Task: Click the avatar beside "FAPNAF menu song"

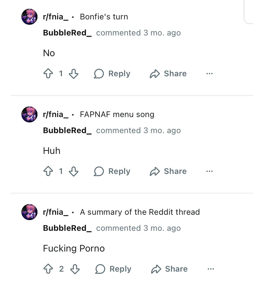Action: coord(29,114)
